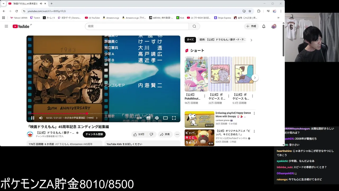
Task: Open the Doraemon channel avatar
Action: [x=30, y=134]
